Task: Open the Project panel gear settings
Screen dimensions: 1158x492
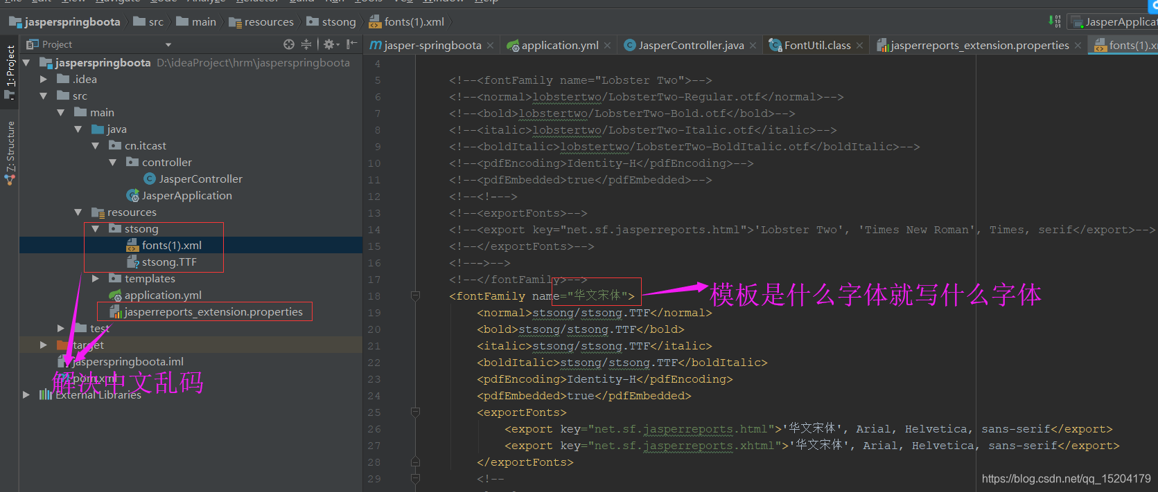Action: [x=331, y=44]
